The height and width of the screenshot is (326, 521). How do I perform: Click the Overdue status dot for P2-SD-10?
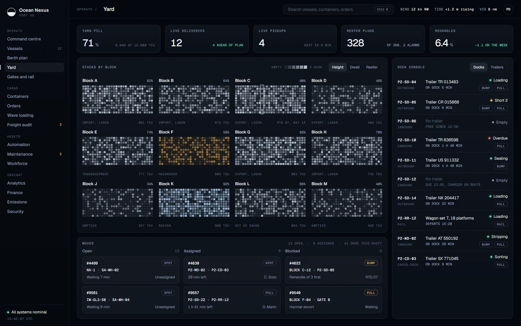click(489, 138)
